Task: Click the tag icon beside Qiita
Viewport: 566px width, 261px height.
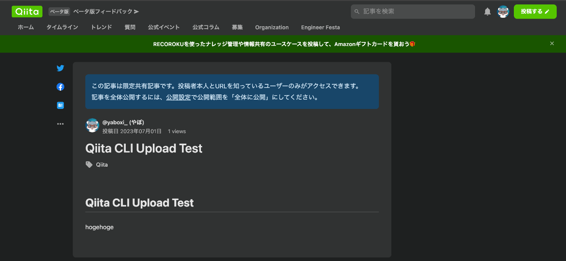Action: [x=89, y=165]
